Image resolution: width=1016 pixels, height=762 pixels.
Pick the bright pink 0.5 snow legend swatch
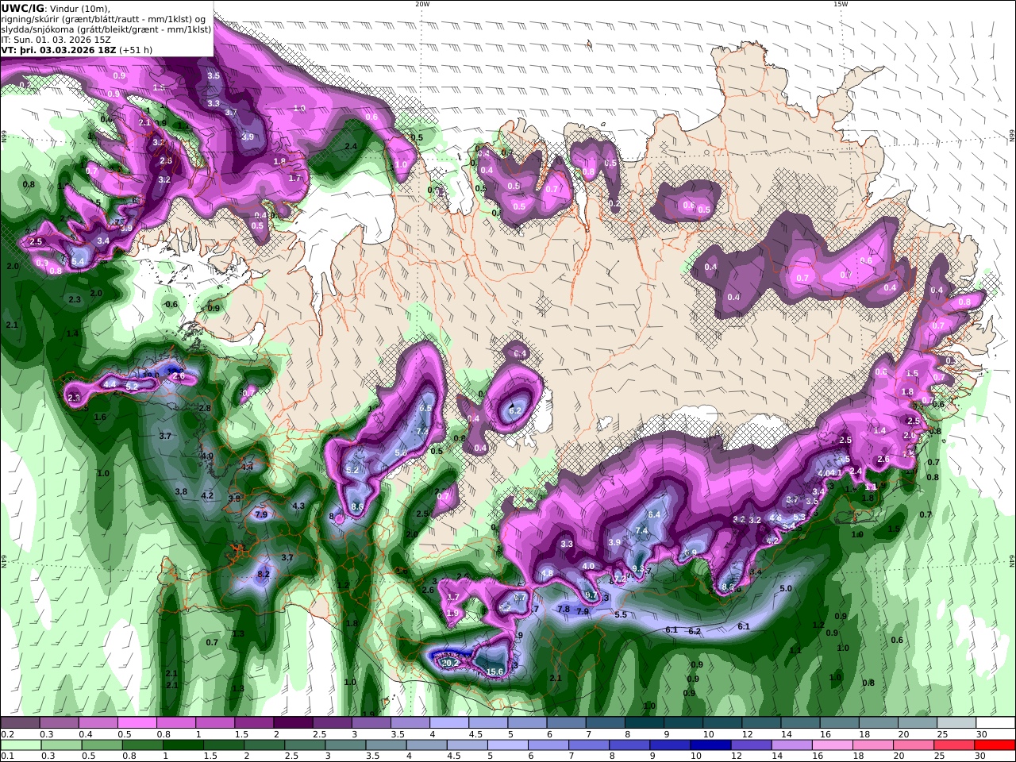pyautogui.click(x=137, y=723)
